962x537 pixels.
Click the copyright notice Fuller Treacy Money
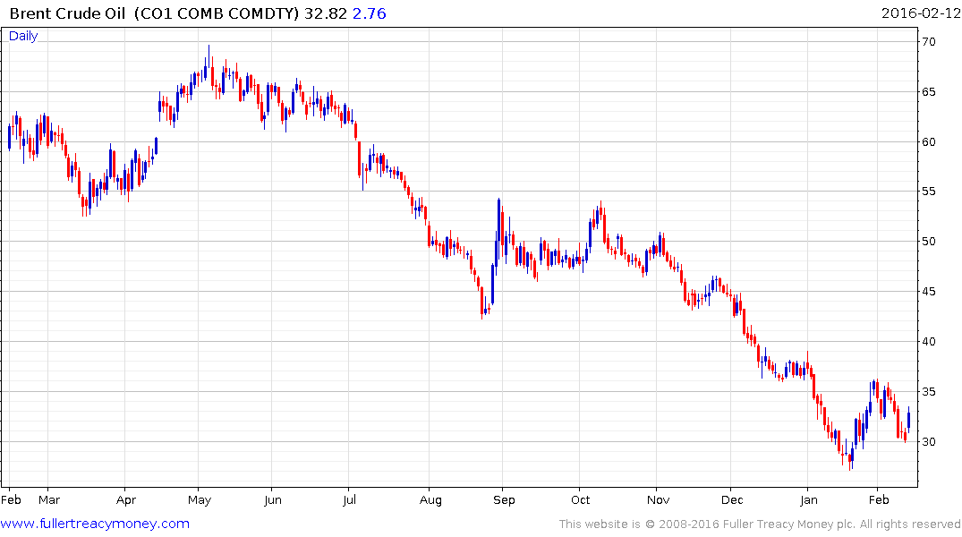click(760, 524)
